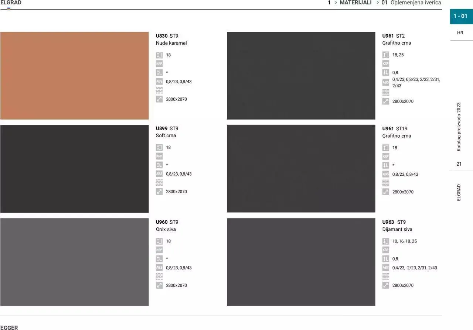
Task: Open the MATERIJALI breadcrumb item
Action: coord(355,3)
